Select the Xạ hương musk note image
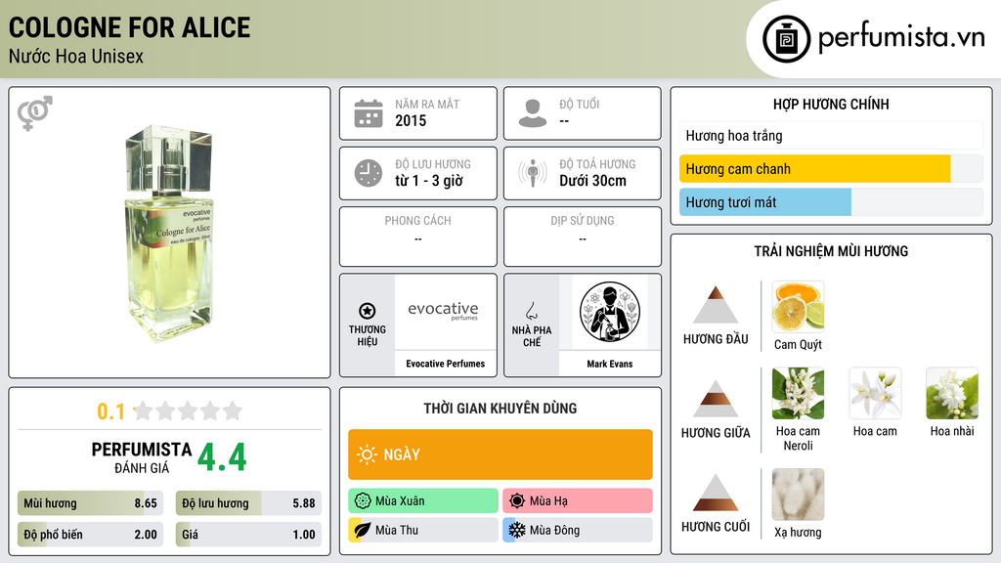Image resolution: width=1001 pixels, height=563 pixels. tap(798, 495)
